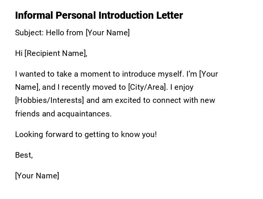
Task: Select the [Your Name] signature placeholder at the bottom
Action: (x=37, y=176)
